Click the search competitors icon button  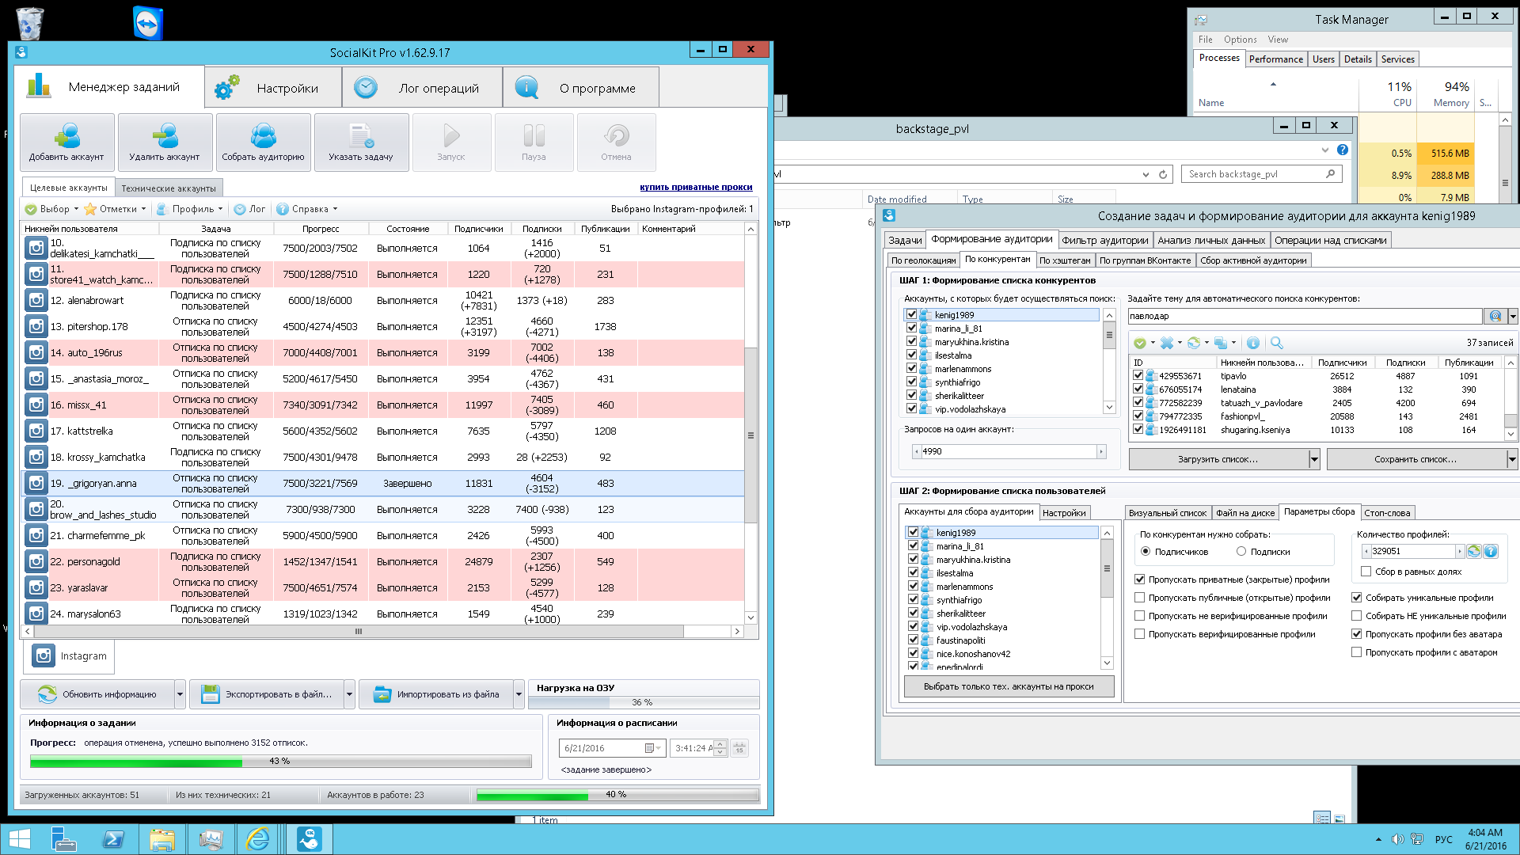(1495, 316)
